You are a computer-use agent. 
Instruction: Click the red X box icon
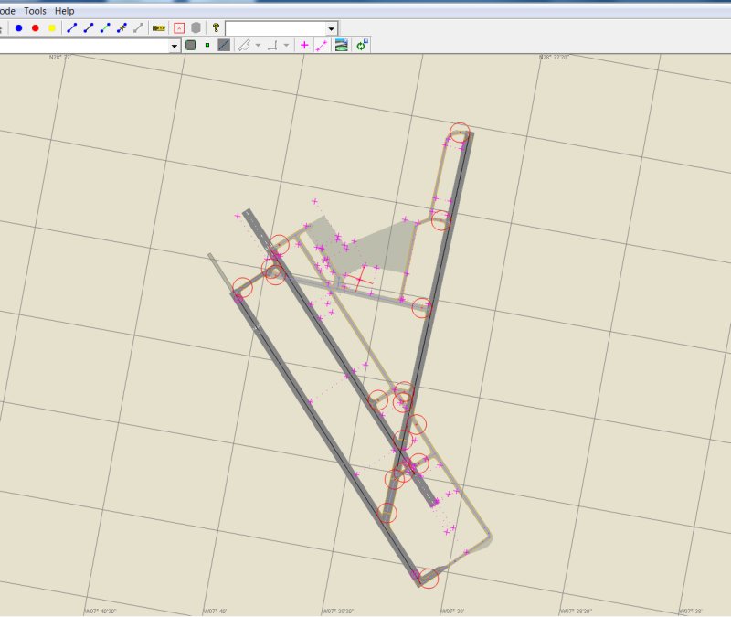point(179,28)
